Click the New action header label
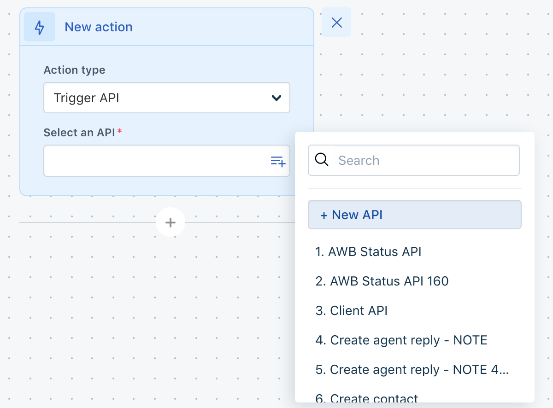553x408 pixels. [98, 27]
